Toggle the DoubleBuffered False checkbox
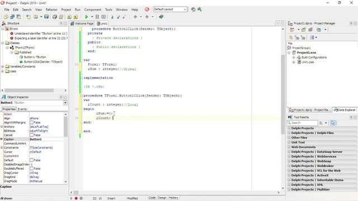The width and height of the screenshot is (358, 201). click(x=31, y=169)
